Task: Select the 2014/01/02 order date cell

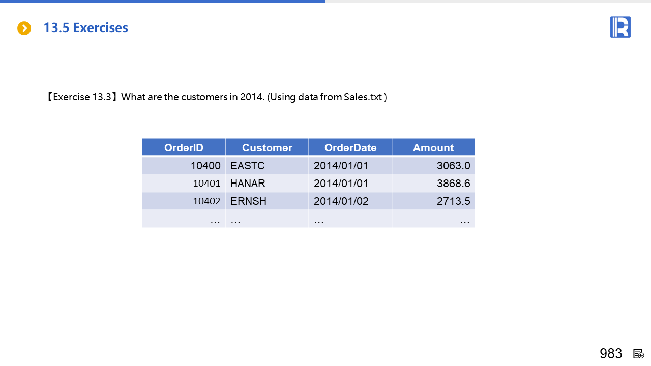Action: pyautogui.click(x=350, y=201)
